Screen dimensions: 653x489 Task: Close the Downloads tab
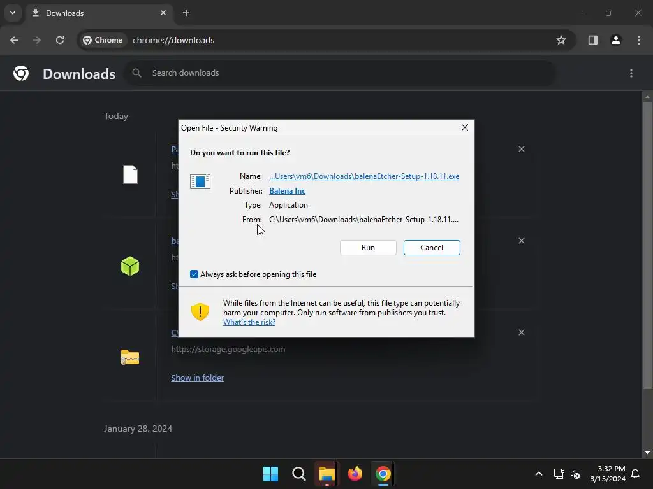(163, 13)
